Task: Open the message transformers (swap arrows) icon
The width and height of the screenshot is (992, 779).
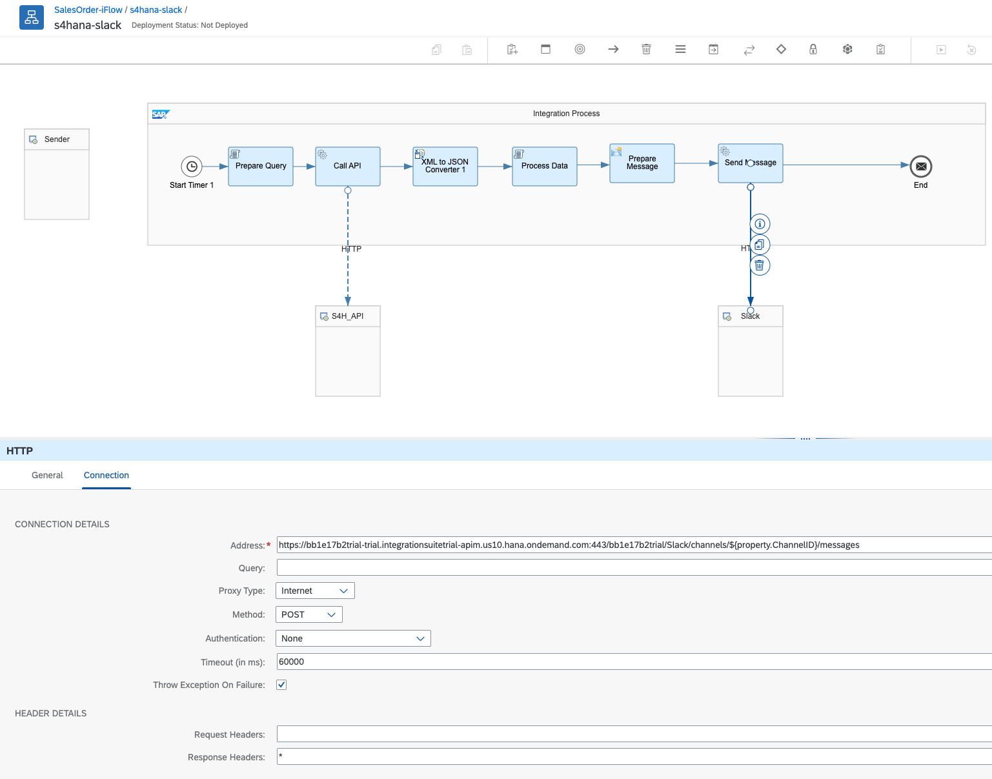Action: (x=749, y=50)
